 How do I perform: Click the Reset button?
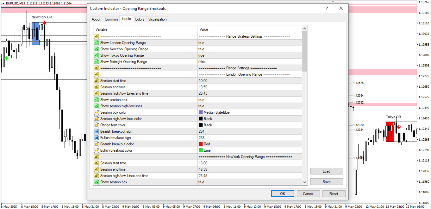point(334,193)
